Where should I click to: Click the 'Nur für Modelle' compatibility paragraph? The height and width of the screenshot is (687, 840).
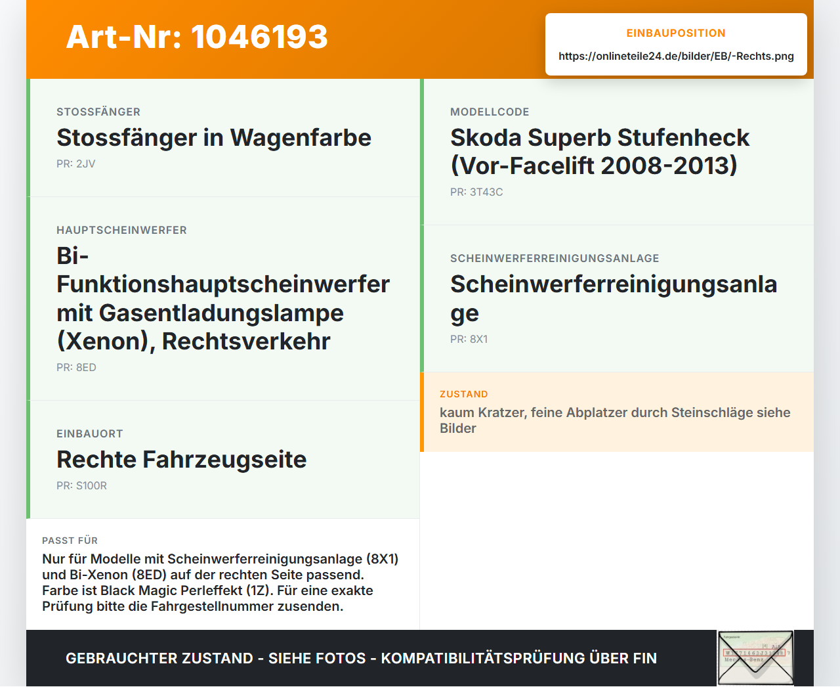pos(220,583)
